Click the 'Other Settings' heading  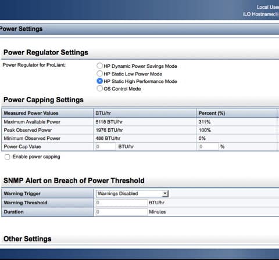[27, 239]
